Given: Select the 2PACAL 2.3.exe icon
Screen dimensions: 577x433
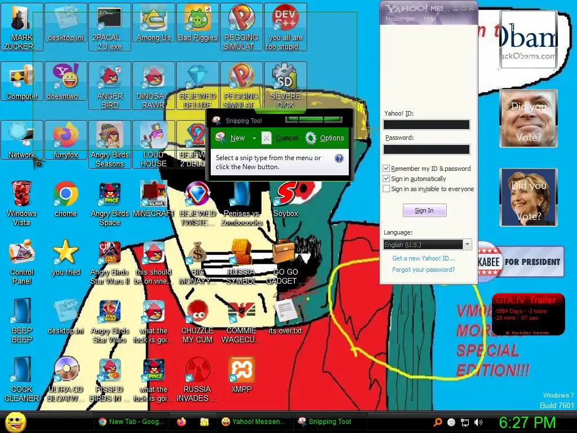Looking at the screenshot, I should pos(110,27).
